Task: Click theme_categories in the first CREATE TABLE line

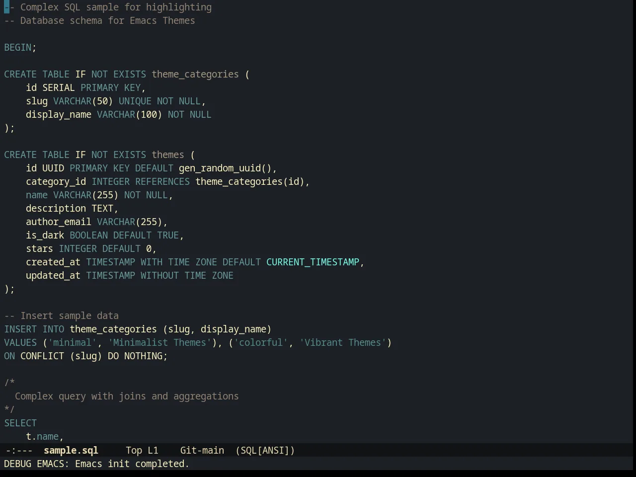Action: click(195, 74)
